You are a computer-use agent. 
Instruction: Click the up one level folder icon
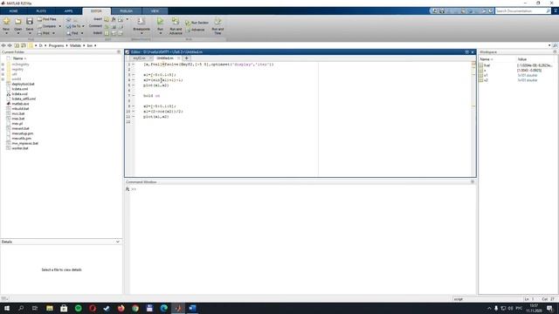click(x=17, y=45)
